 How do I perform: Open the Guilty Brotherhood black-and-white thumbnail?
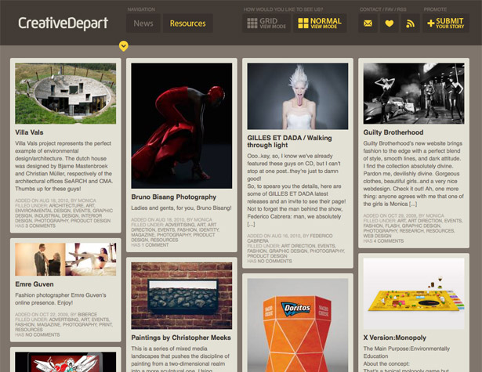click(414, 94)
